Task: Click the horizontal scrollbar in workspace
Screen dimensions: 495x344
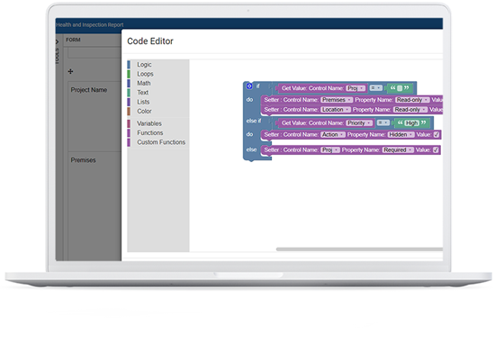Action: coord(359,249)
